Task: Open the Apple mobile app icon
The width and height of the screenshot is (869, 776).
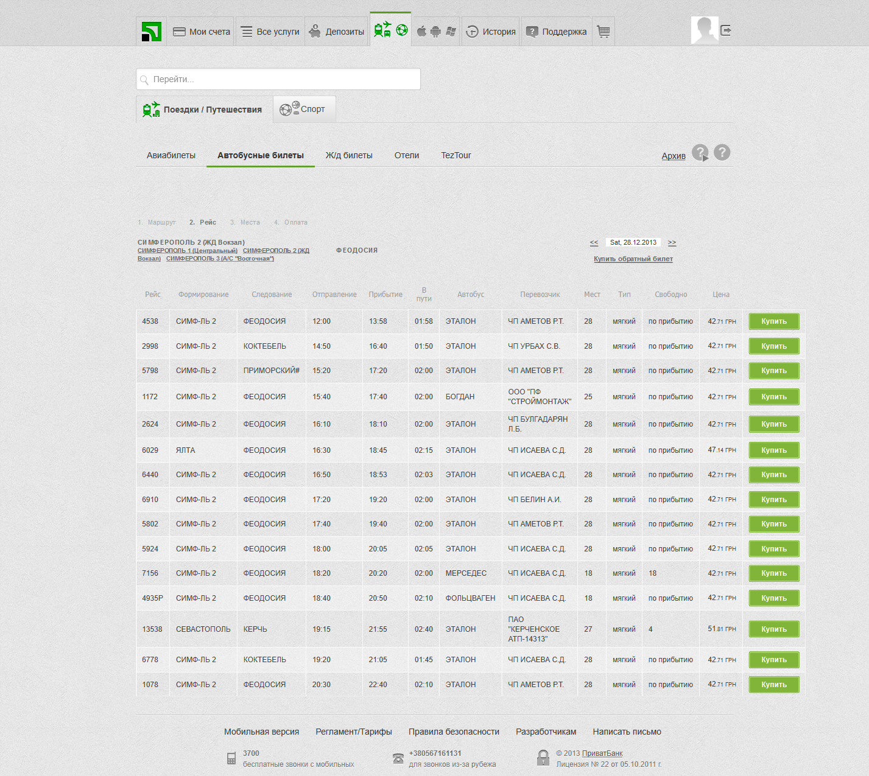Action: point(421,32)
